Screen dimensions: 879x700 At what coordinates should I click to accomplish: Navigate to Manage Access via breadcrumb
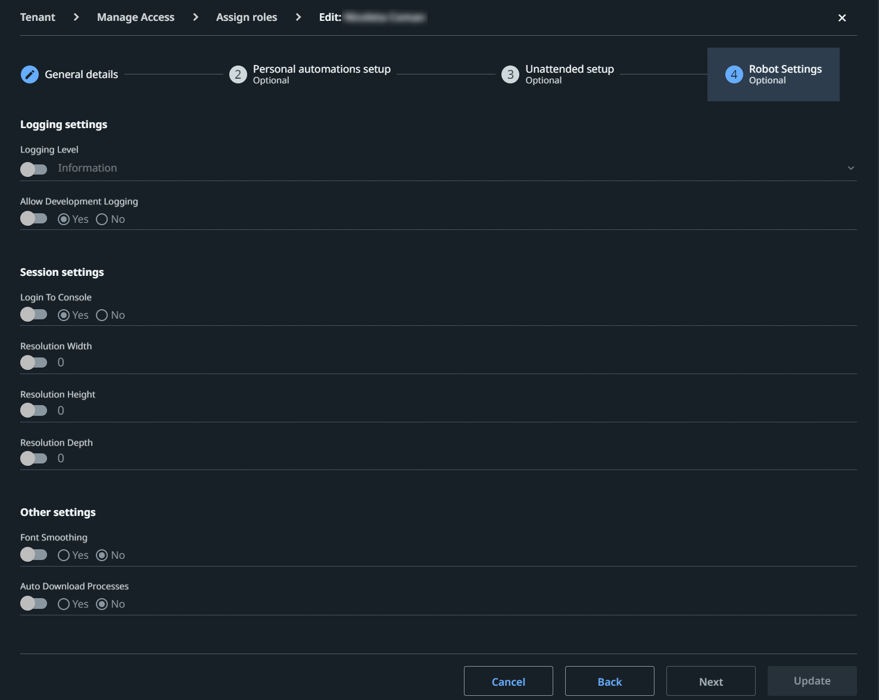pyautogui.click(x=135, y=17)
